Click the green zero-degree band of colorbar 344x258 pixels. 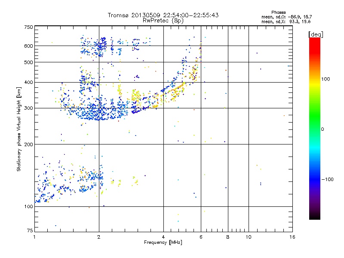(x=315, y=123)
